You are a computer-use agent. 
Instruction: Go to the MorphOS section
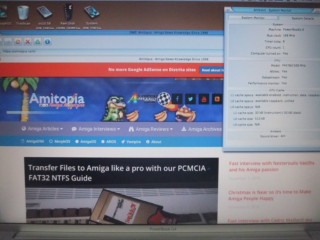[60, 142]
